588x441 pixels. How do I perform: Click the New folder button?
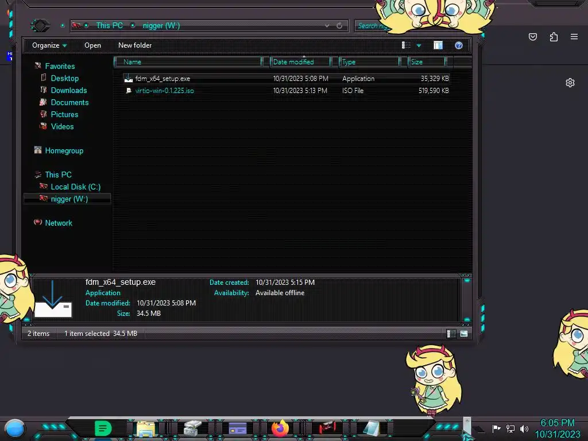pyautogui.click(x=135, y=45)
